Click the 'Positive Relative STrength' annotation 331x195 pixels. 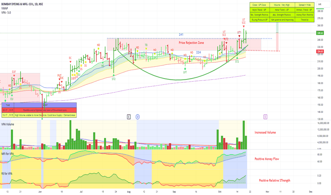pos(275,180)
